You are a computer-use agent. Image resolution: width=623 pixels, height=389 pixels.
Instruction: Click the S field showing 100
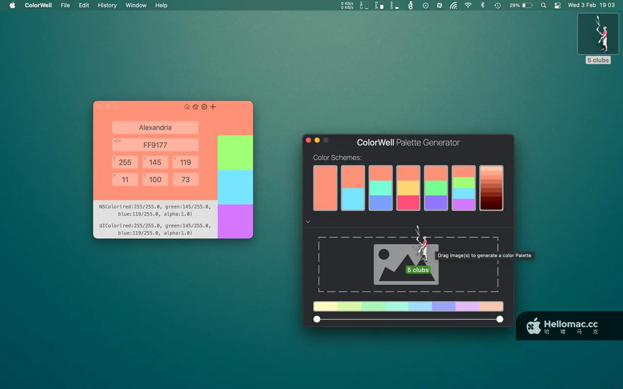click(x=155, y=179)
